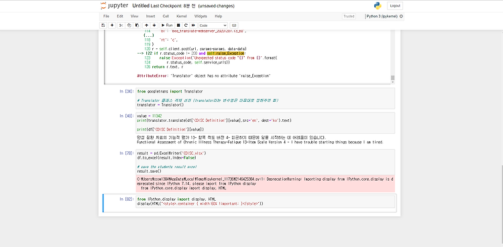Image resolution: width=503 pixels, height=247 pixels.
Task: Click the highlighted self.raise_Exception text
Action: pyautogui.click(x=225, y=53)
